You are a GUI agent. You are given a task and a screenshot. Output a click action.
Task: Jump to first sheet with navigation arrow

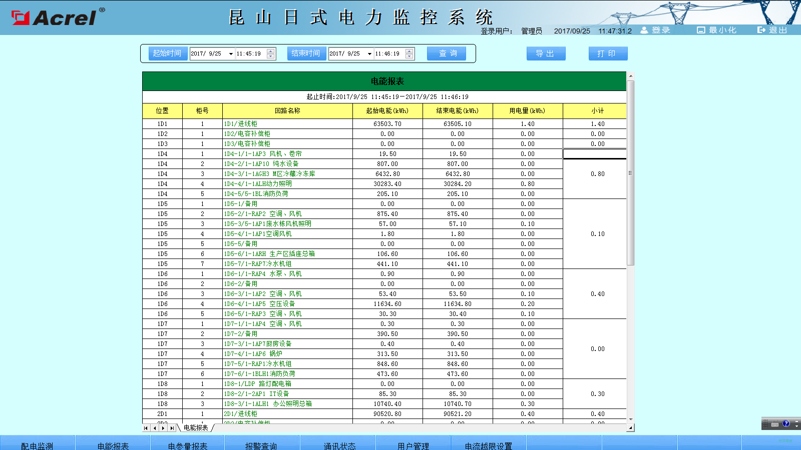[x=146, y=428]
